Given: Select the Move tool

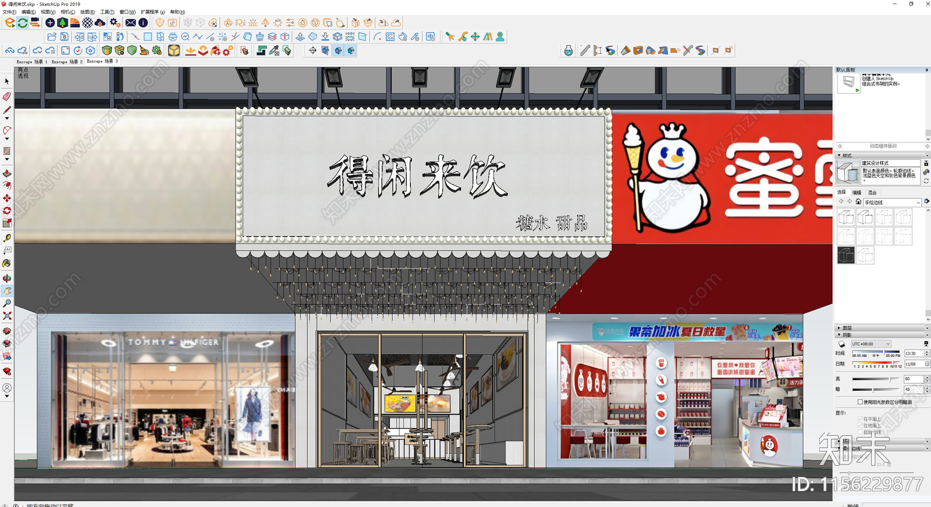Looking at the screenshot, I should click(7, 198).
